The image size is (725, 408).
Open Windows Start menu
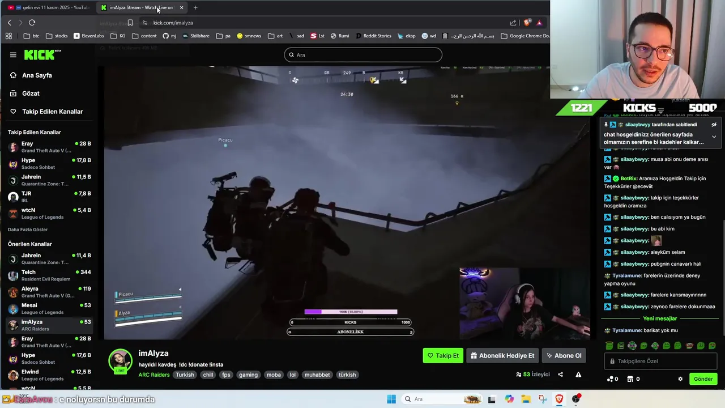[x=391, y=399]
